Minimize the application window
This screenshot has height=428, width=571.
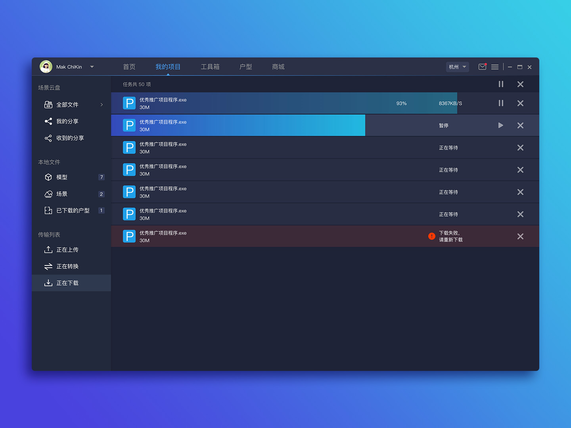(x=510, y=67)
